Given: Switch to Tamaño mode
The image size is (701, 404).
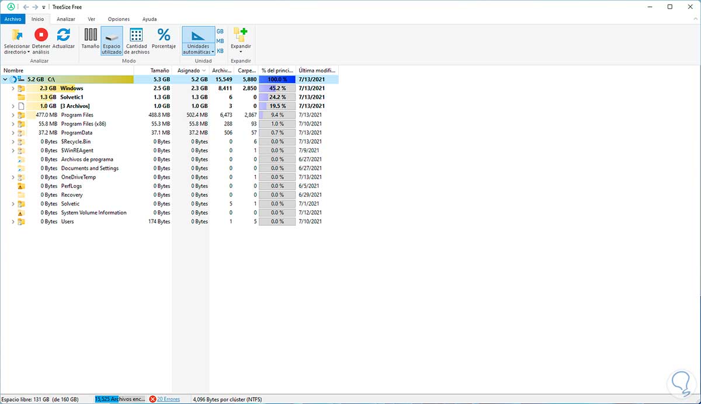Looking at the screenshot, I should [91, 39].
